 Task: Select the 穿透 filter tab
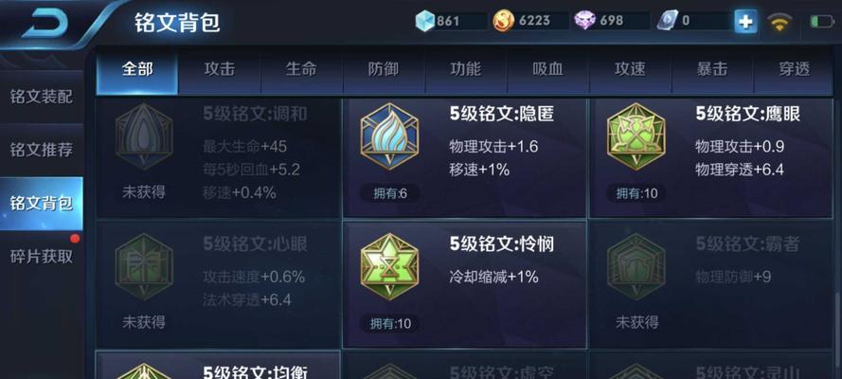[794, 70]
